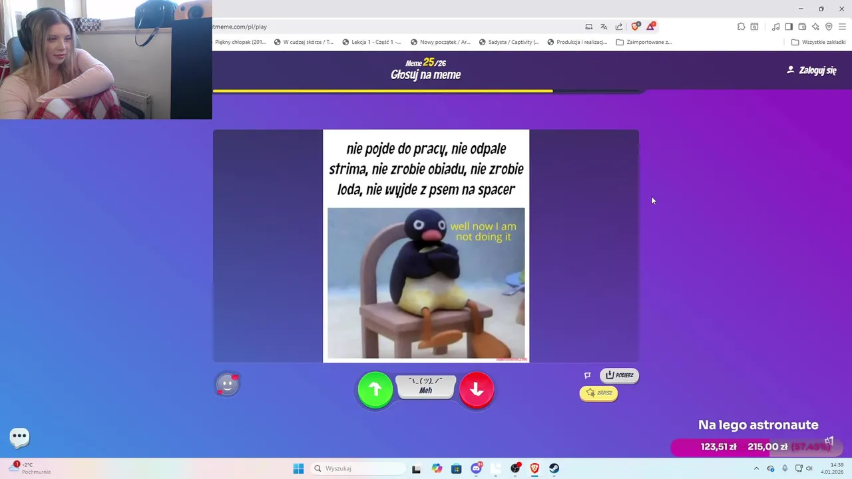
Task: Open the extensions puzzle icon
Action: pos(741,27)
